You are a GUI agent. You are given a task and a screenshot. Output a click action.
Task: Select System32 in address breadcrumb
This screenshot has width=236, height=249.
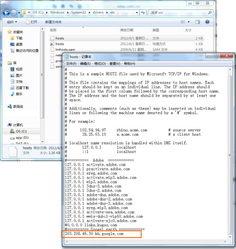tap(78, 12)
